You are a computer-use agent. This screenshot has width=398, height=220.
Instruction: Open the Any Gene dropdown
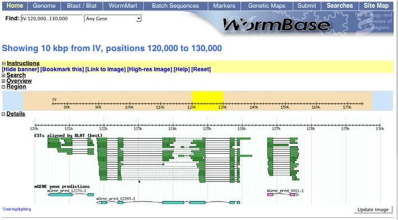[x=113, y=18]
